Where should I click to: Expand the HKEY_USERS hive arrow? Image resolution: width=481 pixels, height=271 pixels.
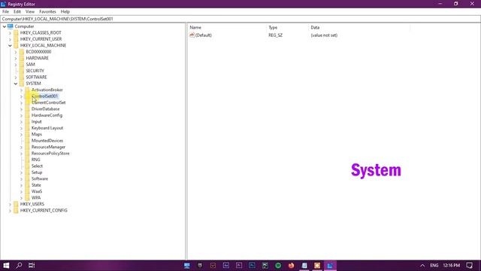click(x=10, y=204)
